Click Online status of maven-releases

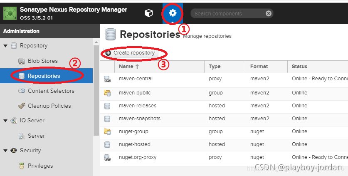coord(299,106)
